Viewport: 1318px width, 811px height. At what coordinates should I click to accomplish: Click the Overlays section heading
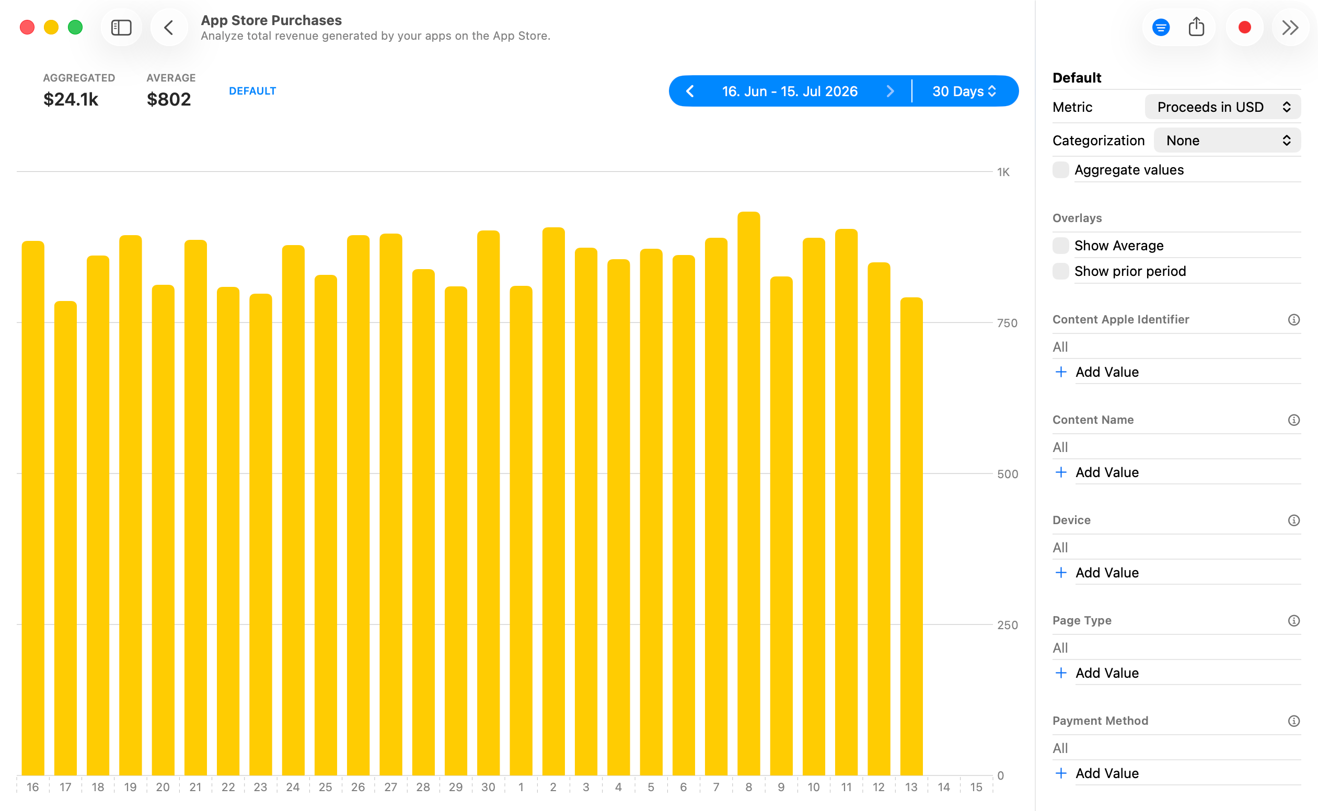(x=1077, y=218)
